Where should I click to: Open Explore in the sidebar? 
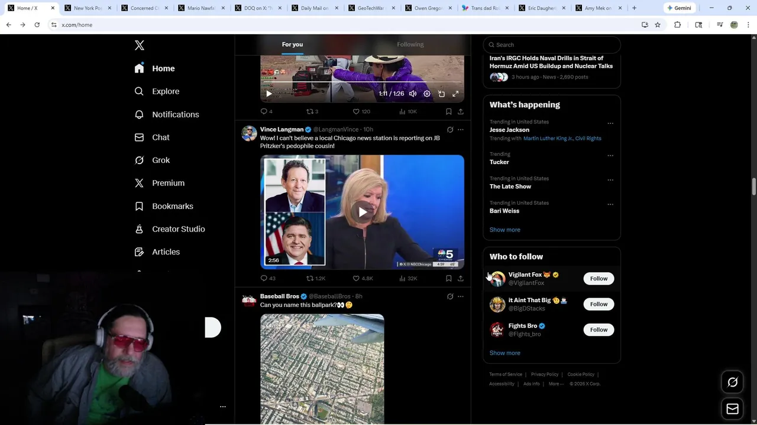[157, 91]
